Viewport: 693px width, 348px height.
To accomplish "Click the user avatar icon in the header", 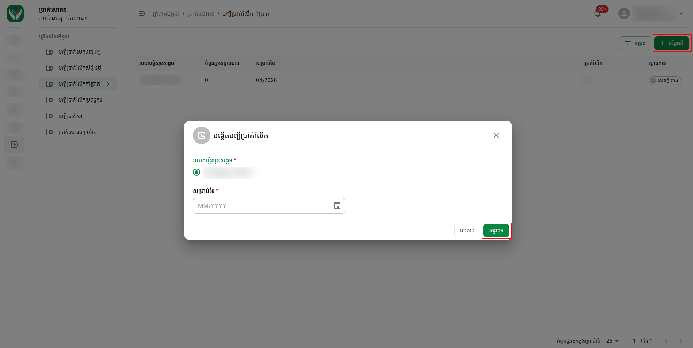I will (x=624, y=13).
